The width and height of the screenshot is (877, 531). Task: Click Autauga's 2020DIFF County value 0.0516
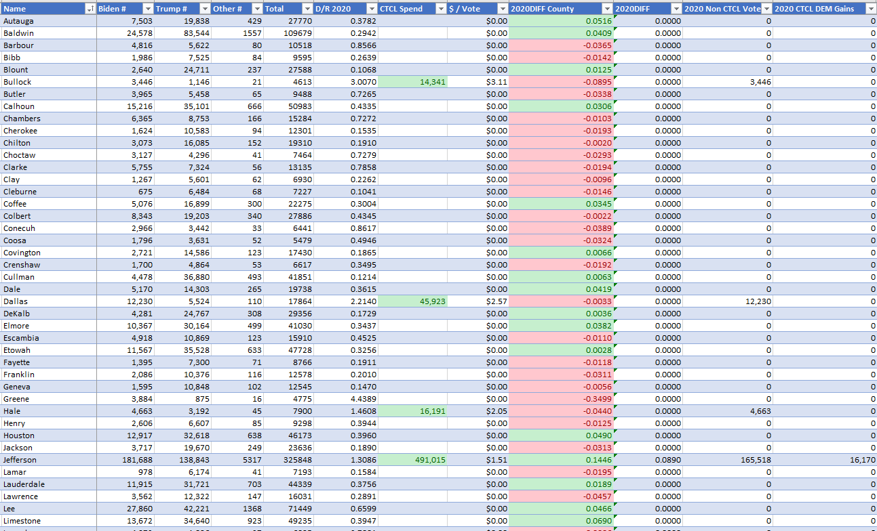click(561, 21)
